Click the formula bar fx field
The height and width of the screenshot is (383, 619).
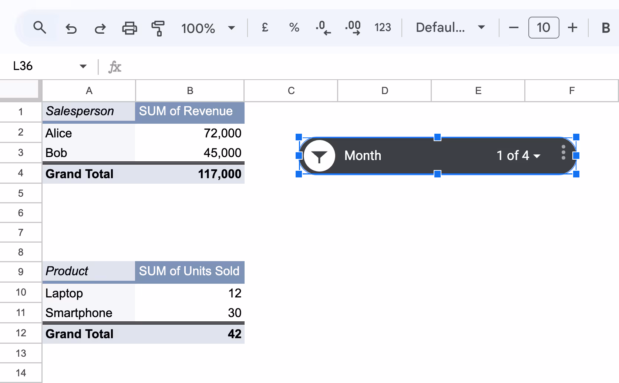coord(115,67)
